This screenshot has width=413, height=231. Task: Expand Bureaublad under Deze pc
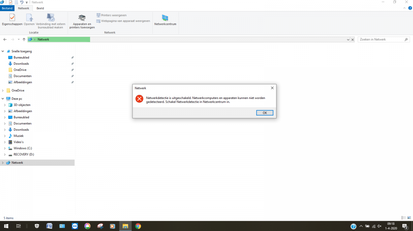click(x=5, y=117)
